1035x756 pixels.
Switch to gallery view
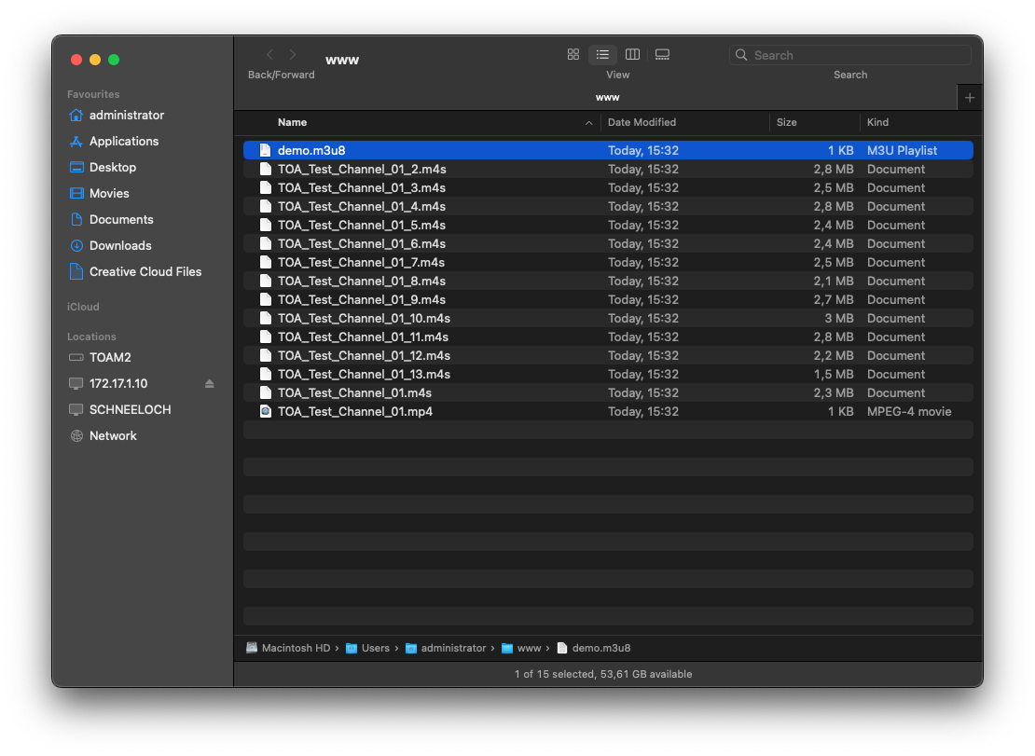click(662, 55)
